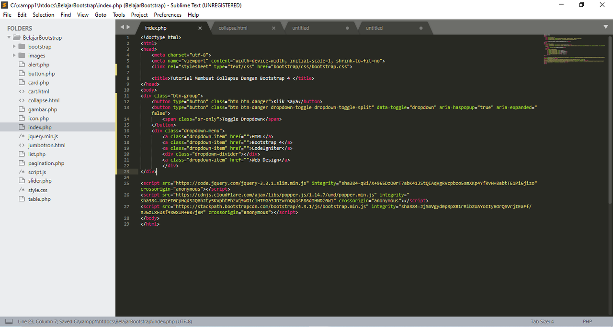This screenshot has width=613, height=327.
Task: Close the collapse.html tab
Action: pyautogui.click(x=274, y=28)
